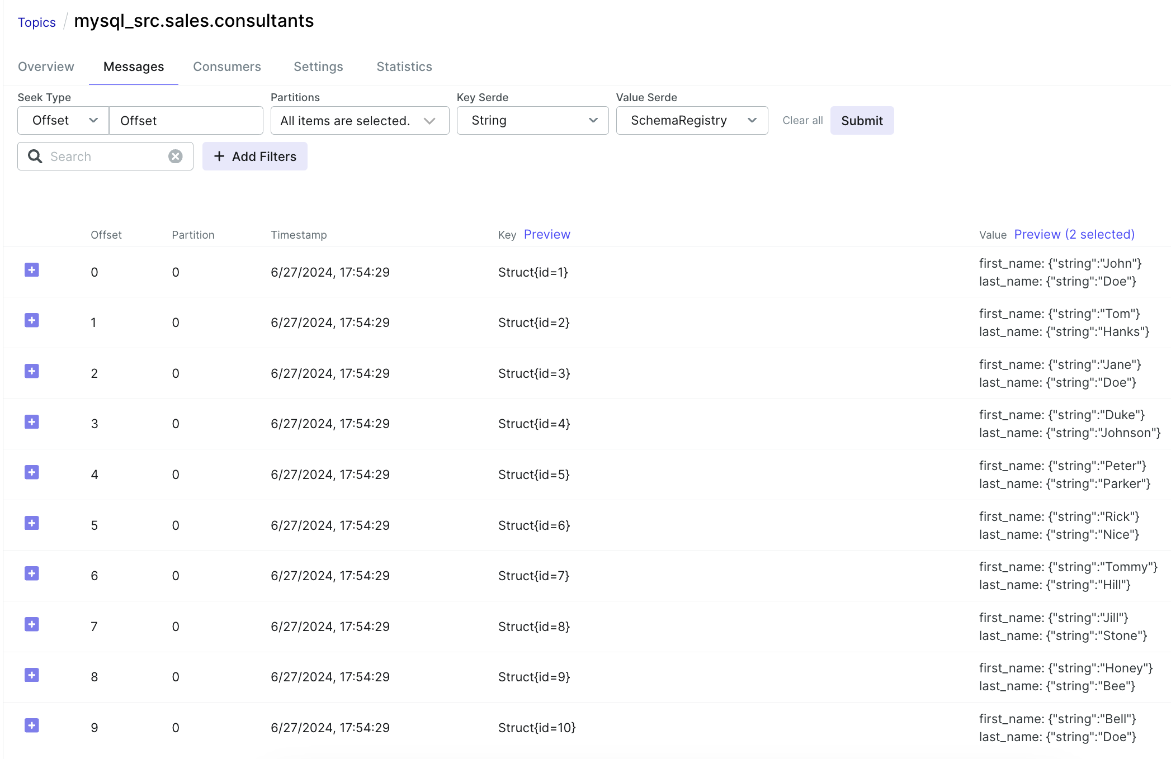This screenshot has height=759, width=1171.
Task: Click plus icon for Duke Johnson message
Action: pos(32,422)
